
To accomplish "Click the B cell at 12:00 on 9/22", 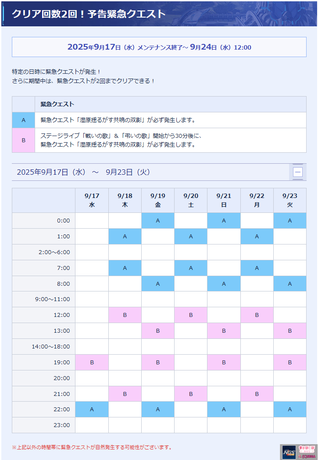I will point(257,315).
